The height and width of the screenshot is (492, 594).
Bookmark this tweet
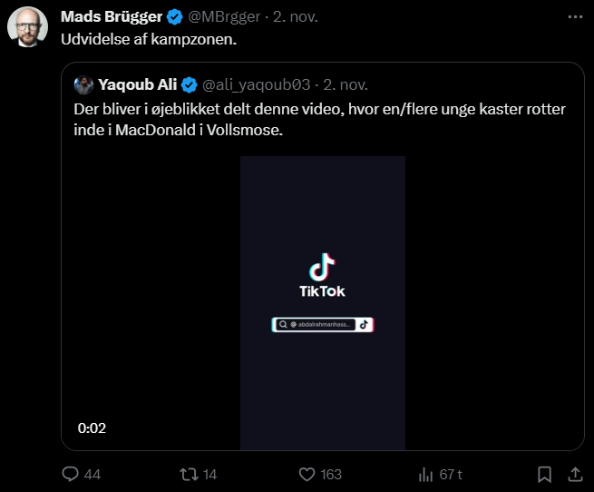pos(544,474)
